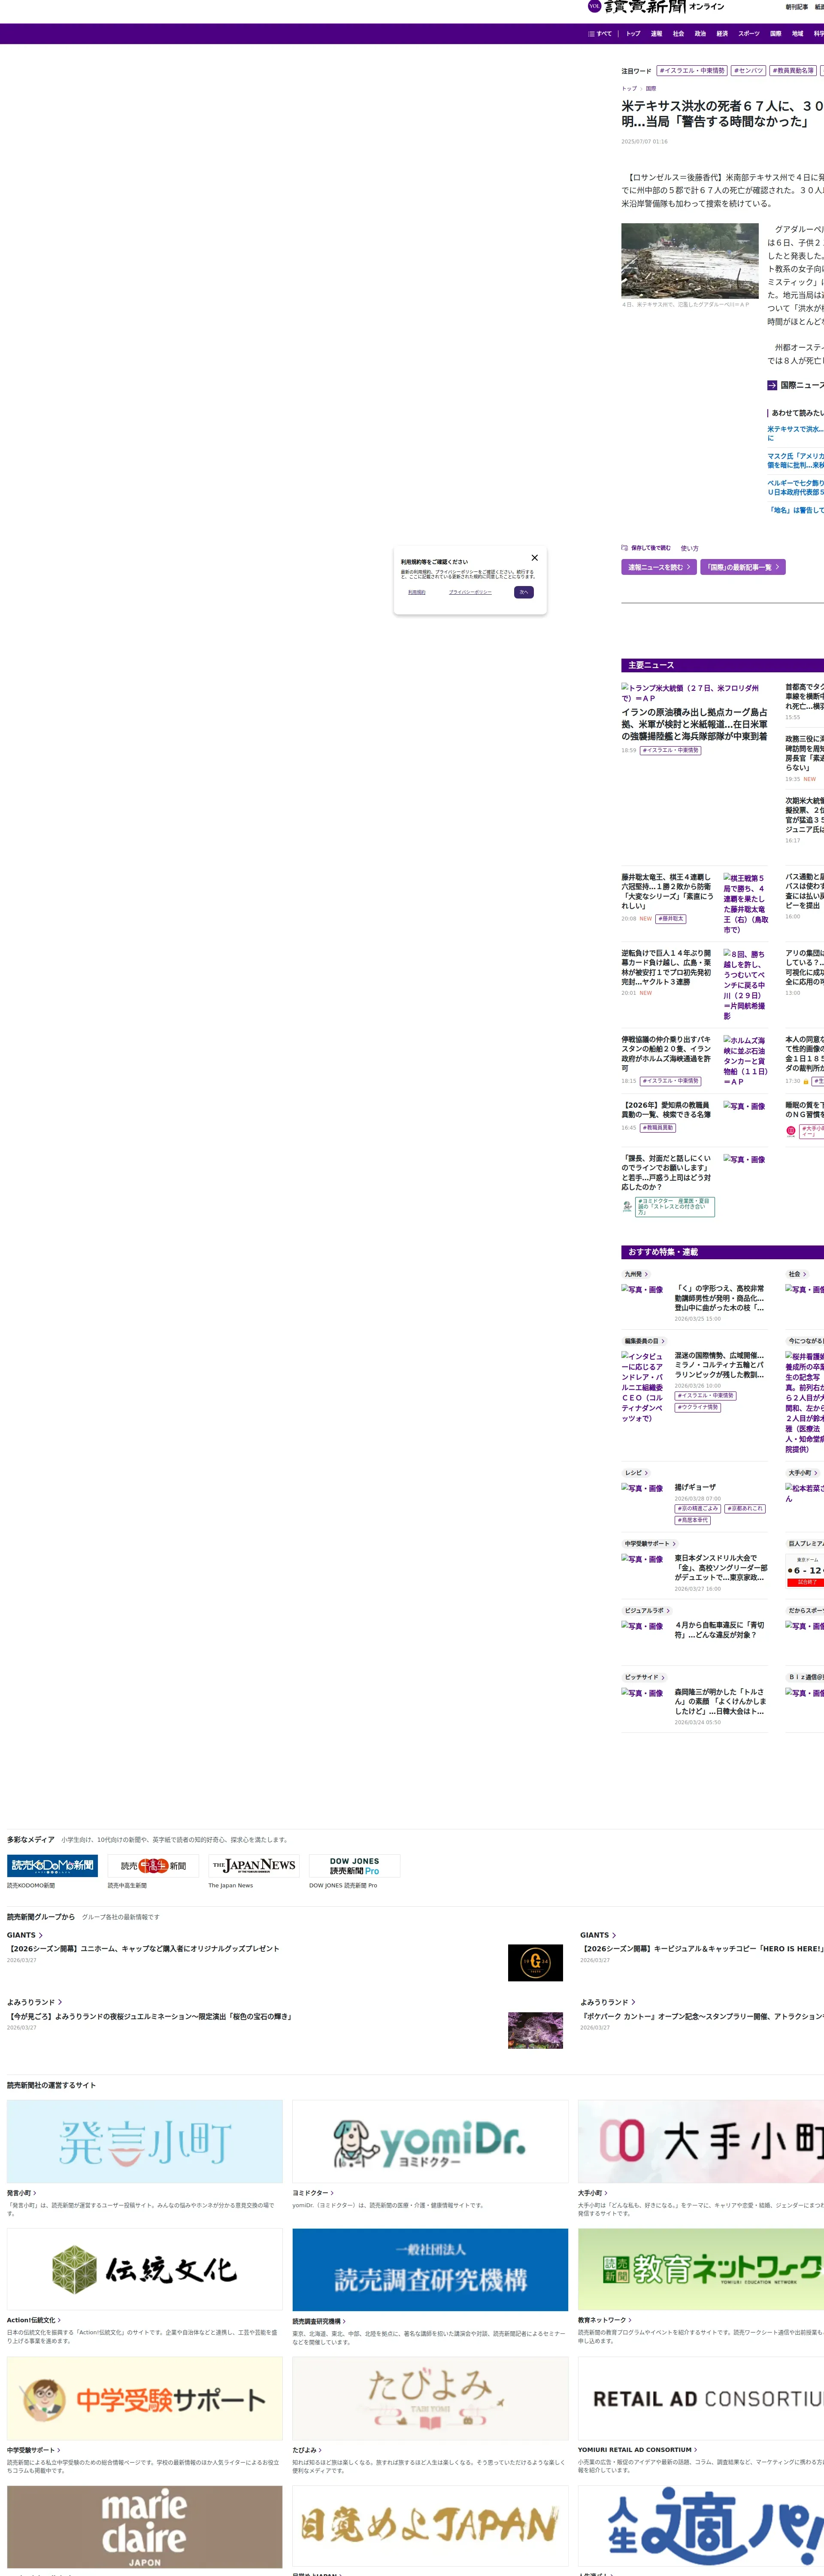
Task: Open the 朝刊記事 link at the top
Action: (x=797, y=7)
